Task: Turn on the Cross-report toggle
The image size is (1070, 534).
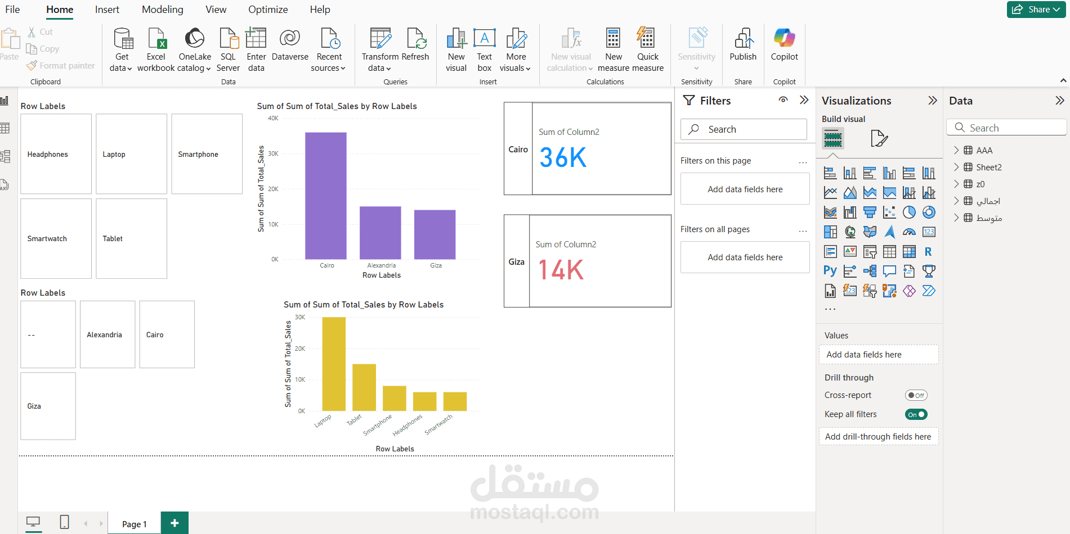Action: click(916, 395)
